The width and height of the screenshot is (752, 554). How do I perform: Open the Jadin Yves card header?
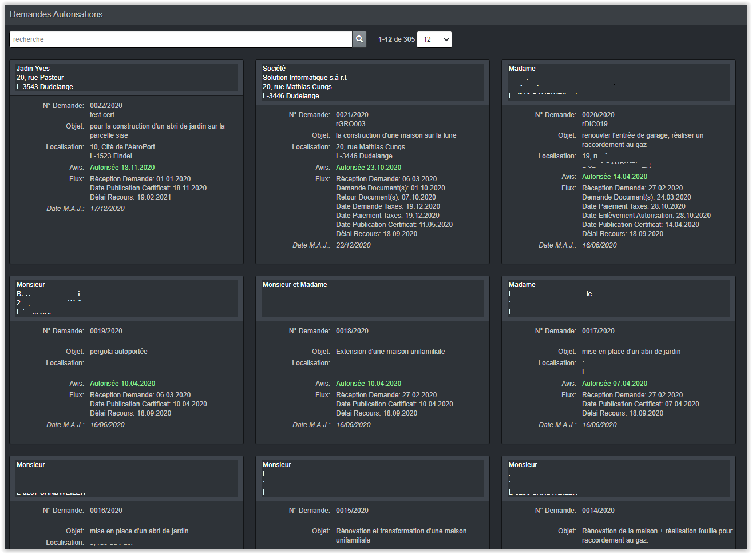tap(126, 78)
